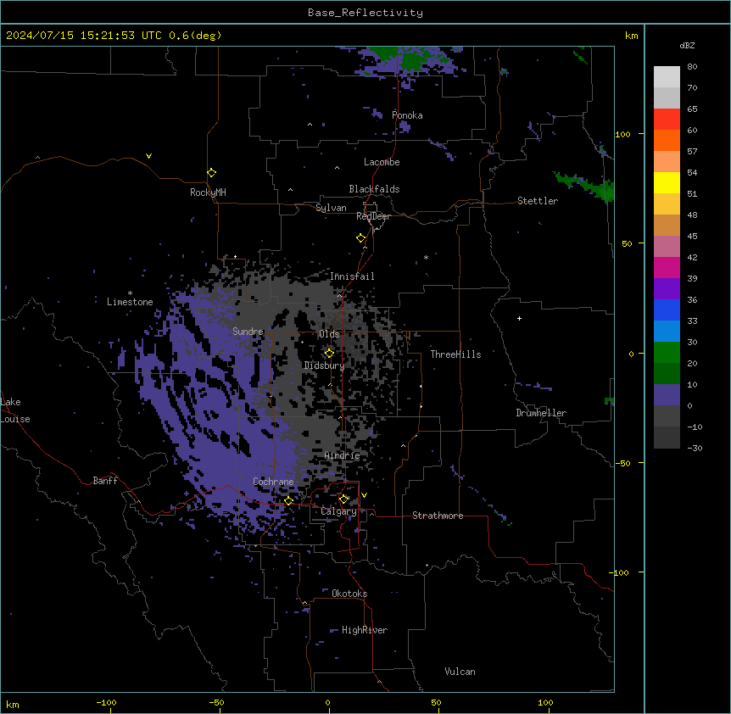Viewport: 731px width, 714px height.
Task: Select the slate purple 0-10 dBZ legend swatch
Action: coord(667,395)
